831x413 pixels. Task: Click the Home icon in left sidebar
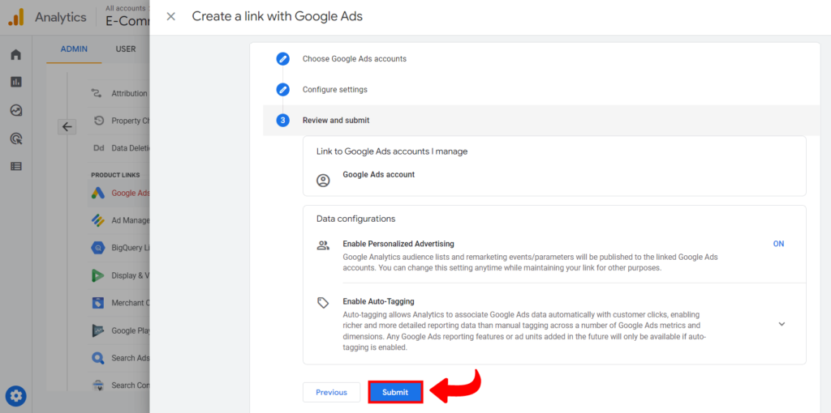tap(15, 55)
